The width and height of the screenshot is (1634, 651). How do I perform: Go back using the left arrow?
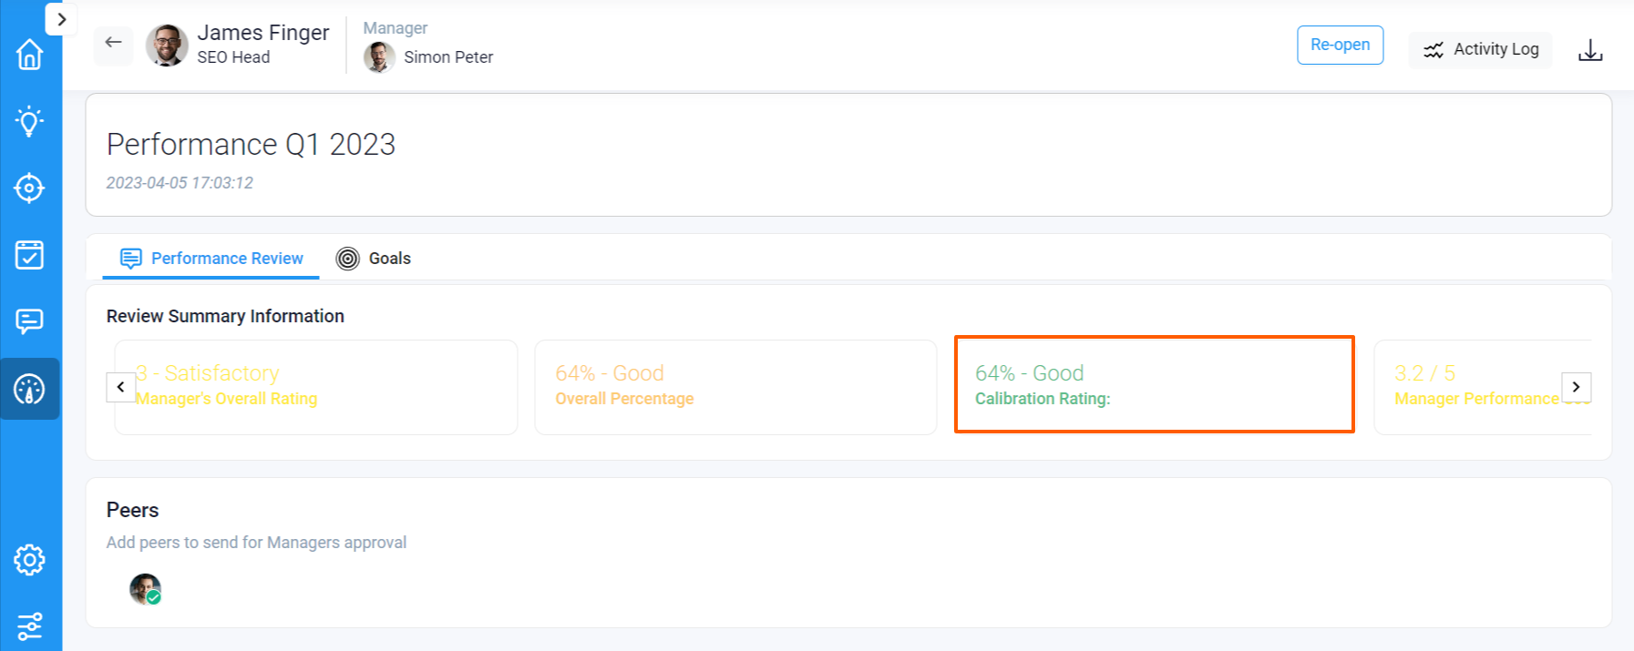click(x=113, y=43)
